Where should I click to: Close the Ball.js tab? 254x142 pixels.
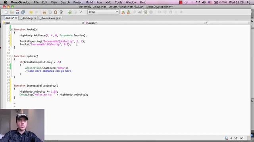tap(16, 18)
